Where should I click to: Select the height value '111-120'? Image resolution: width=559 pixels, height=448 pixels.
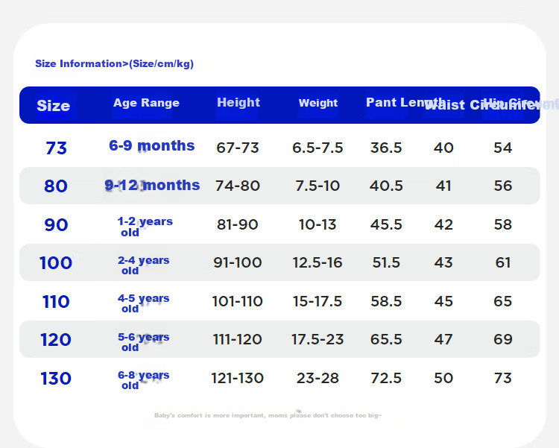click(x=238, y=339)
